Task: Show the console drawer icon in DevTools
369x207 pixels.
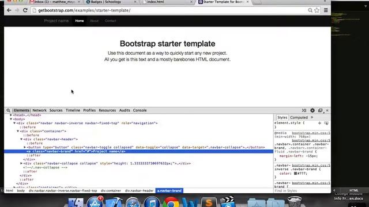Action: (304, 110)
